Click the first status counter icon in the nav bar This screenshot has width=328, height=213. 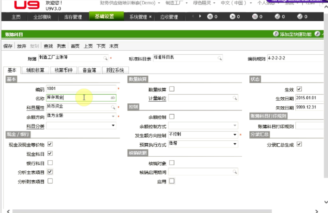click(210, 16)
